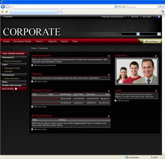Image resolution: width=165 pixels, height=159 pixels.
Task: Open People and Groups
Action: (12, 85)
